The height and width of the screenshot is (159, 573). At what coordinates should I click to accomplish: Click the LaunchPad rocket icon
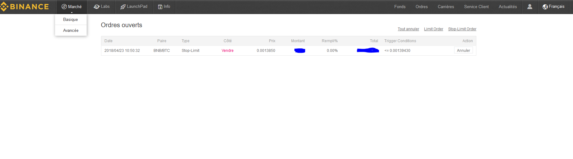coord(123,7)
